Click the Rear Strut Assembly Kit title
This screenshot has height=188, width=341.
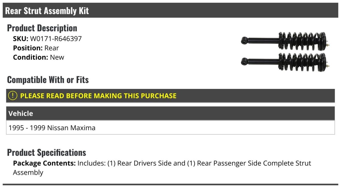47,11
